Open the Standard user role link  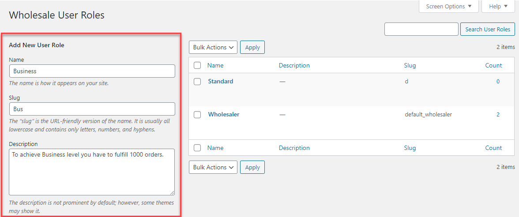click(x=221, y=81)
